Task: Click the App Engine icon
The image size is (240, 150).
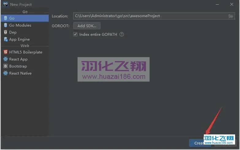Action: point(6,39)
